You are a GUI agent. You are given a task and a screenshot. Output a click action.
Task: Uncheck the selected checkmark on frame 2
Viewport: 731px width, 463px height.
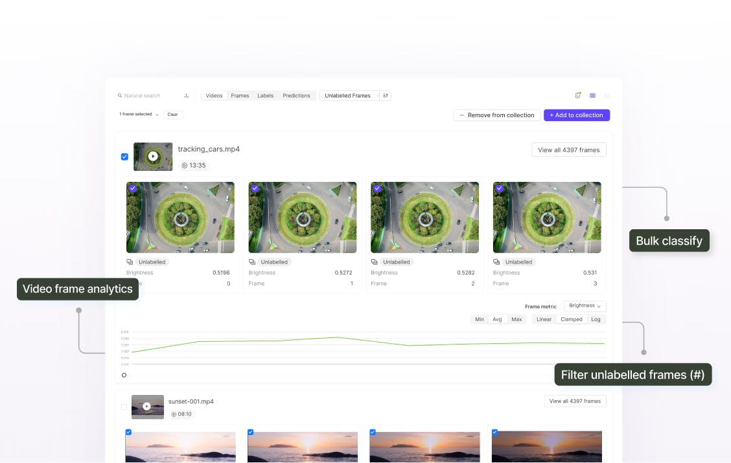pyautogui.click(x=378, y=188)
